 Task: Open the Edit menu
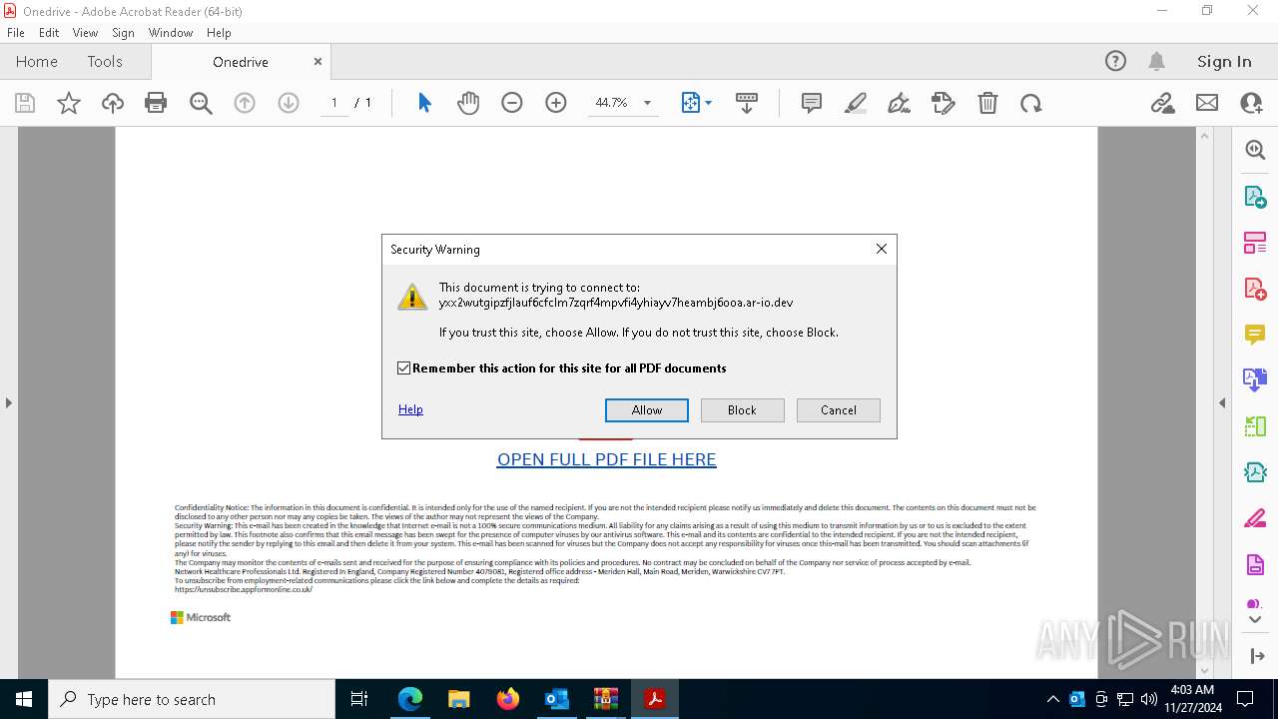[49, 32]
